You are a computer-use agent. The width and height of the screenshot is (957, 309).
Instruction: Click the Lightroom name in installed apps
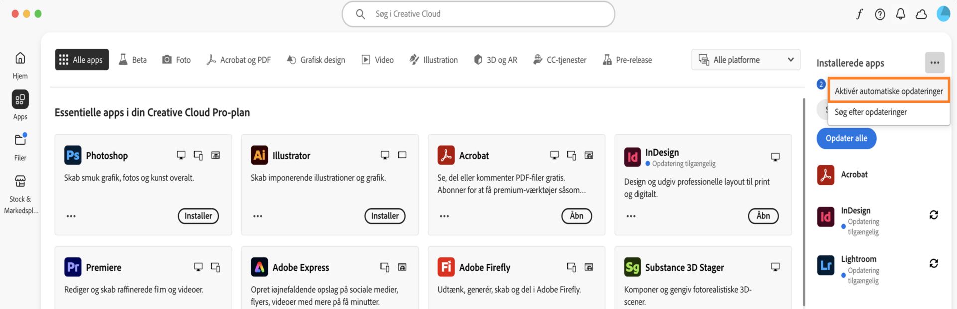coord(858,259)
